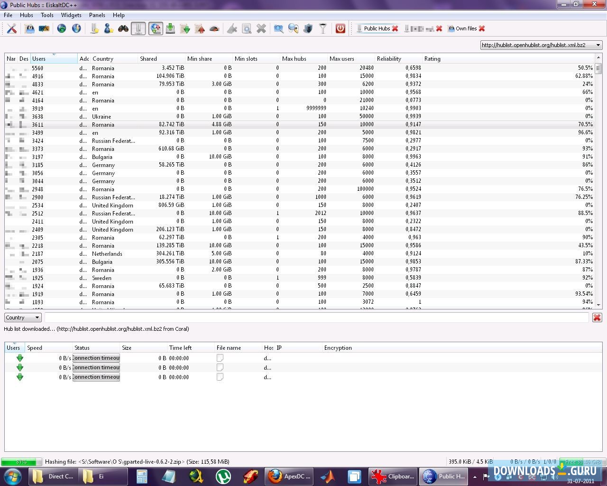Switch to the Own files tab
The image size is (607, 486).
tap(466, 28)
